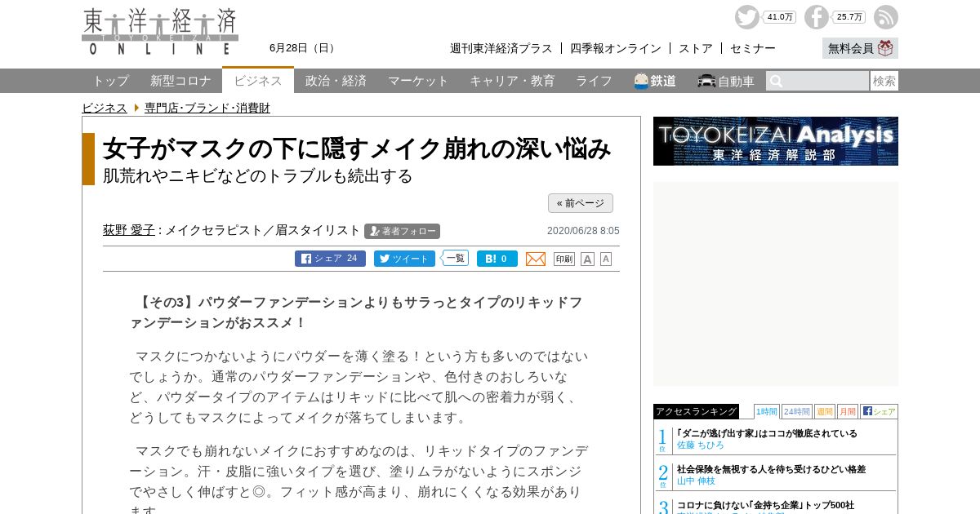Screen dimensions: 980x514
Task: Click the 印刷 print button
Action: tap(564, 259)
